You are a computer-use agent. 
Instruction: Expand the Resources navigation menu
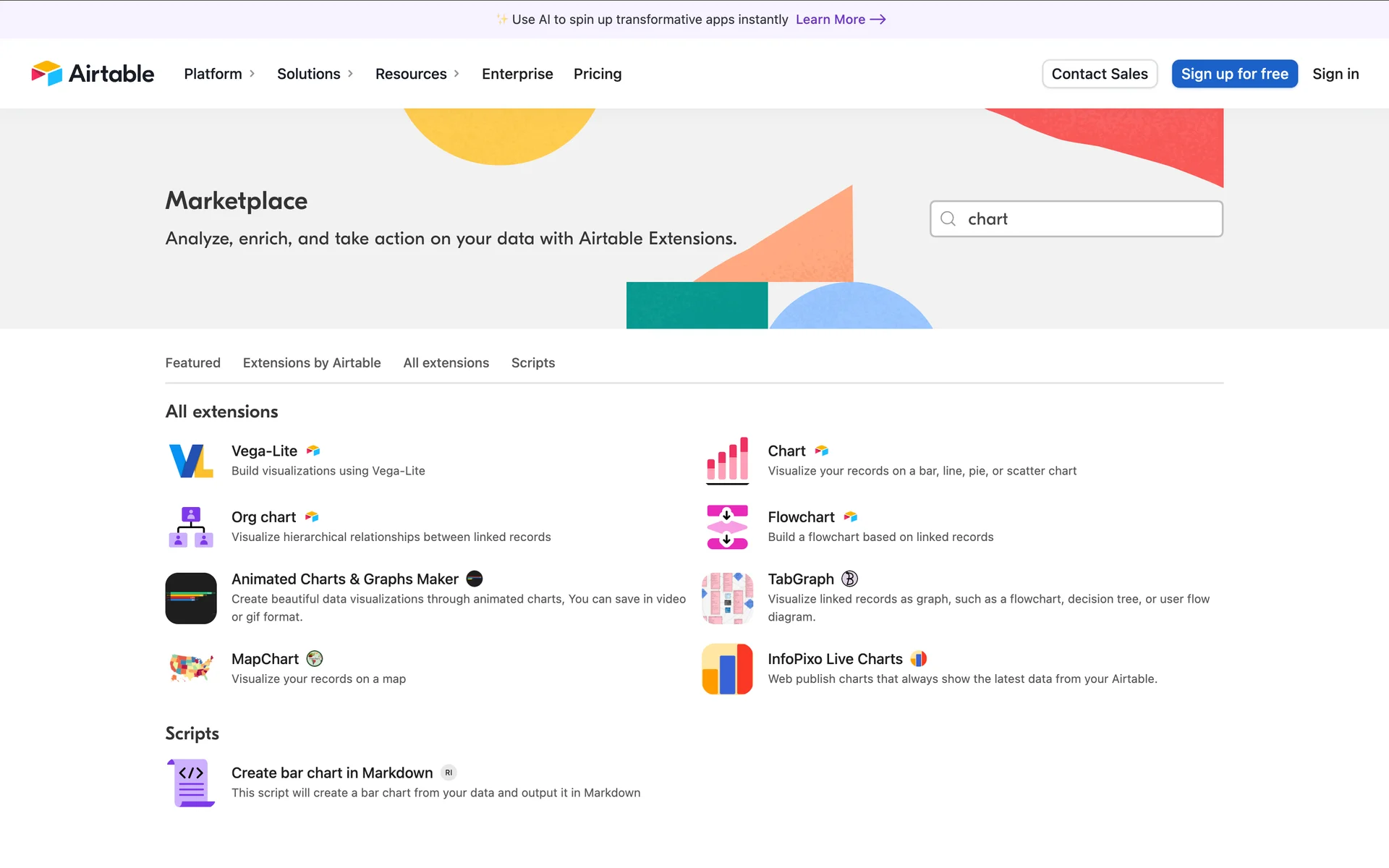(x=417, y=74)
